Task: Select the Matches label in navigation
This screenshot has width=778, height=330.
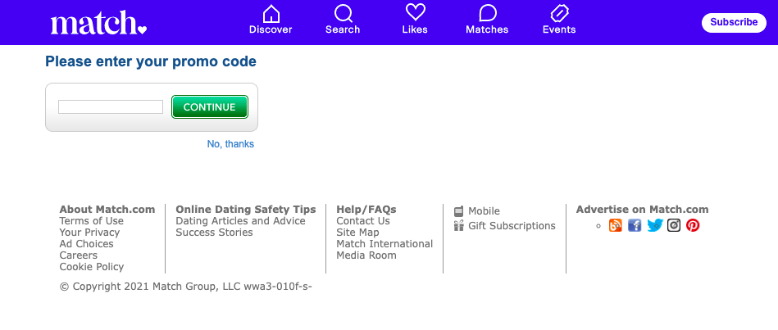Action: [x=487, y=29]
